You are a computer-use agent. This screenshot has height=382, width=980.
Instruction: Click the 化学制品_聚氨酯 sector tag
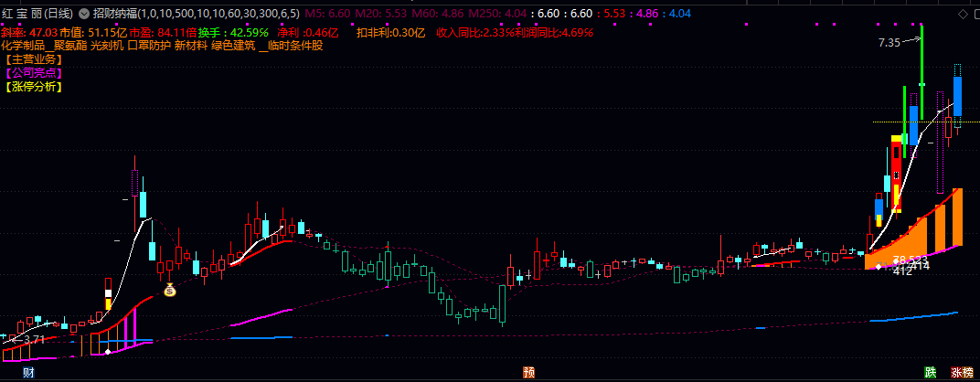pos(45,46)
